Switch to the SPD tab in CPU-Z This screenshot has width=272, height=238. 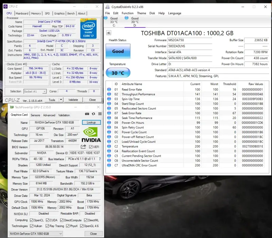click(47, 13)
